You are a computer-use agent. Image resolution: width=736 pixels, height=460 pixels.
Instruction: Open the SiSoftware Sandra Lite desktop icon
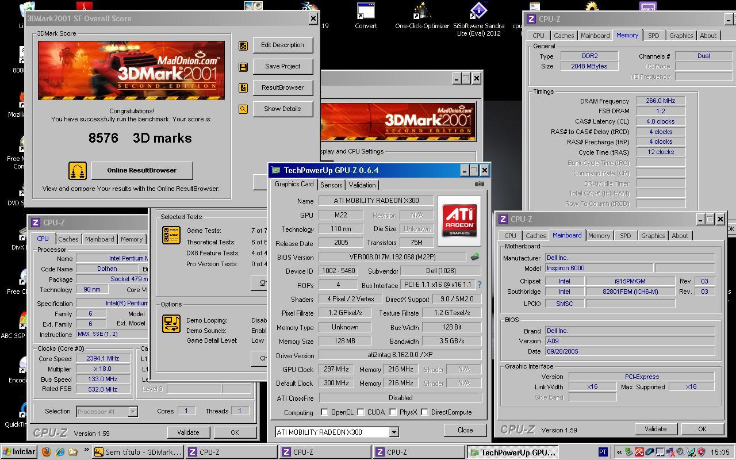478,19
